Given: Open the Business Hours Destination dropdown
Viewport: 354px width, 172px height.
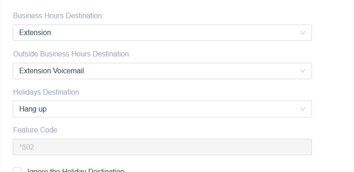Looking at the screenshot, I should point(162,33).
